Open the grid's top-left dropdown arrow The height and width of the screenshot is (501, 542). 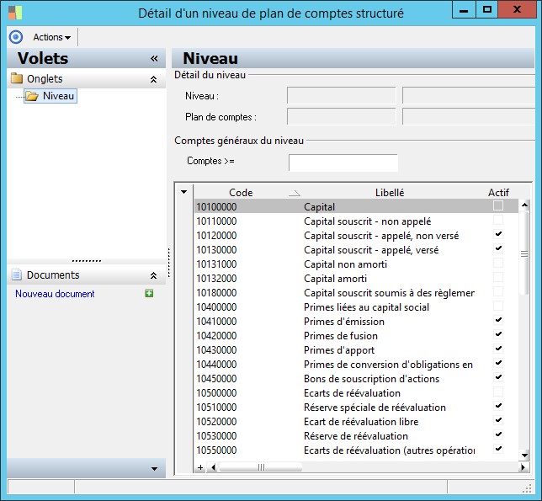[184, 192]
